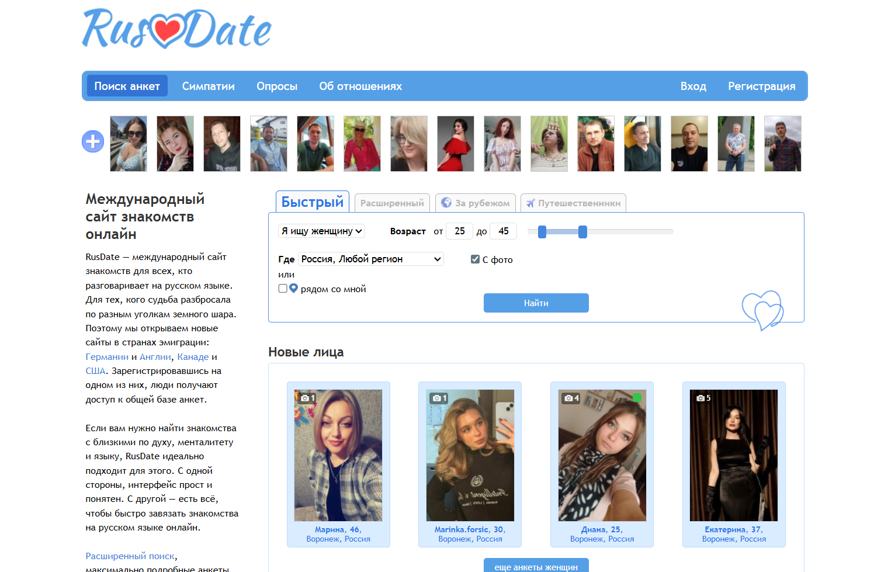Click the airplane icon on Путешественники tab
Screen dimensions: 874x572
point(530,203)
